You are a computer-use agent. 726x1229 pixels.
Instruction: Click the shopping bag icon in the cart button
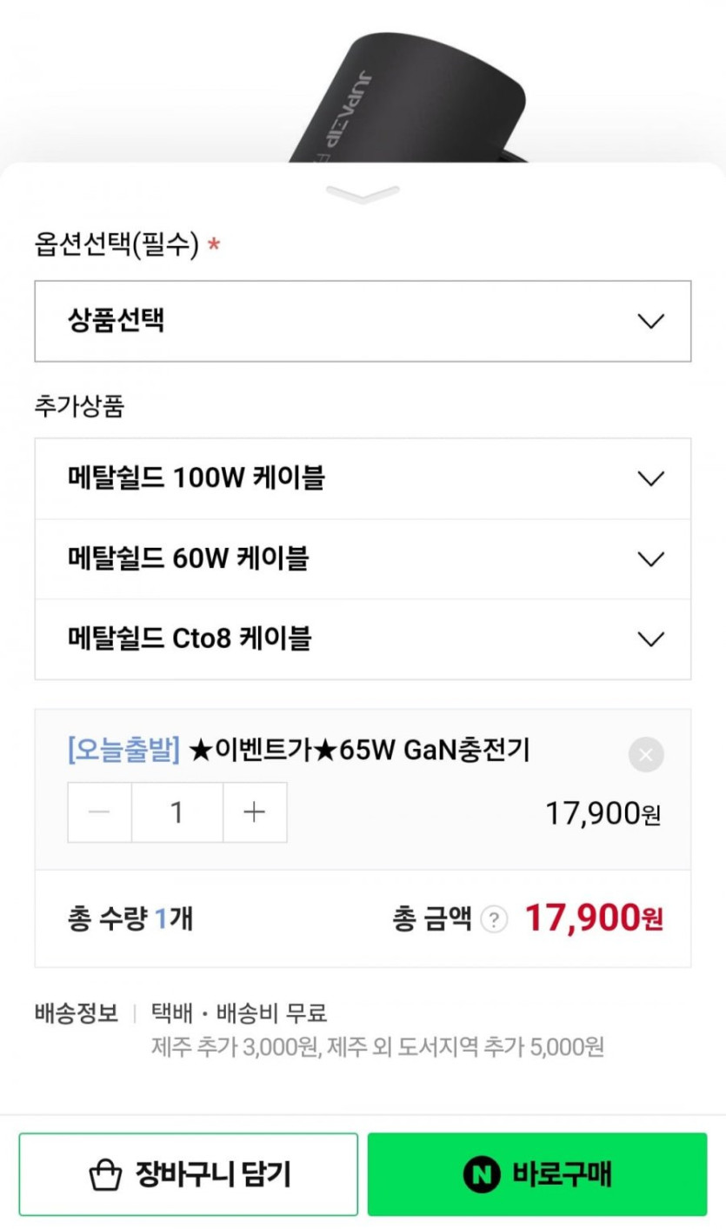[x=106, y=1176]
